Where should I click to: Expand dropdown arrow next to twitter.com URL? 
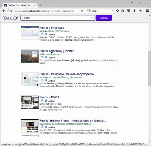pos(59,55)
